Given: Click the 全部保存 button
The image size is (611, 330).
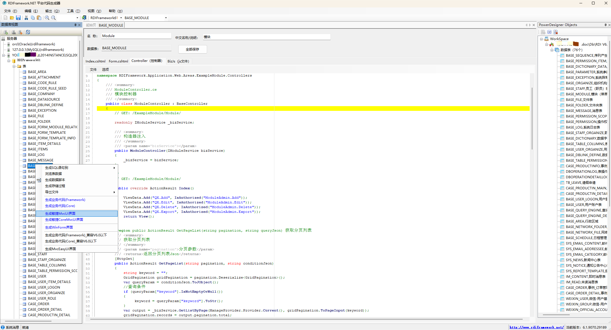Looking at the screenshot, I should [x=192, y=49].
